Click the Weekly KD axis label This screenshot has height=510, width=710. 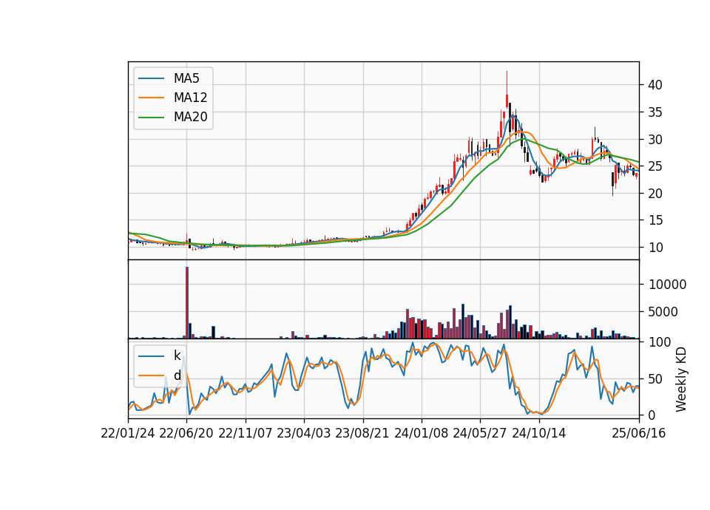[x=681, y=379]
